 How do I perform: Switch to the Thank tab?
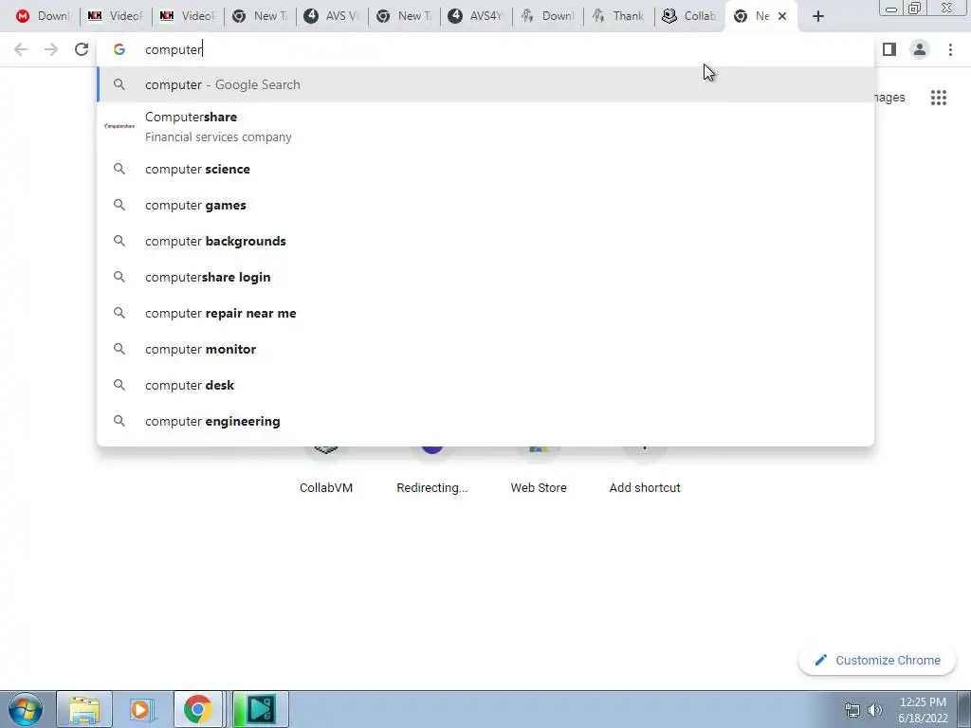[x=618, y=16]
